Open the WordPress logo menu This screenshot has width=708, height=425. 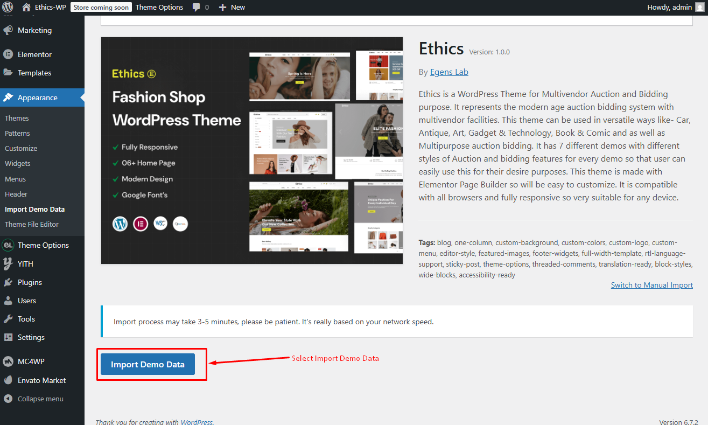[x=8, y=7]
